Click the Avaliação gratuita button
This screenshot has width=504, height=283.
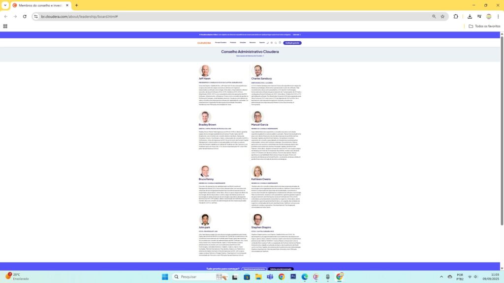[x=292, y=43]
